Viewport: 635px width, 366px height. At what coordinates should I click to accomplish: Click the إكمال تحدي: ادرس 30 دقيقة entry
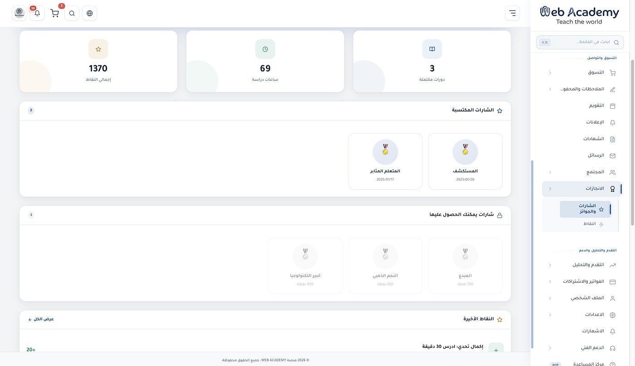pyautogui.click(x=453, y=347)
